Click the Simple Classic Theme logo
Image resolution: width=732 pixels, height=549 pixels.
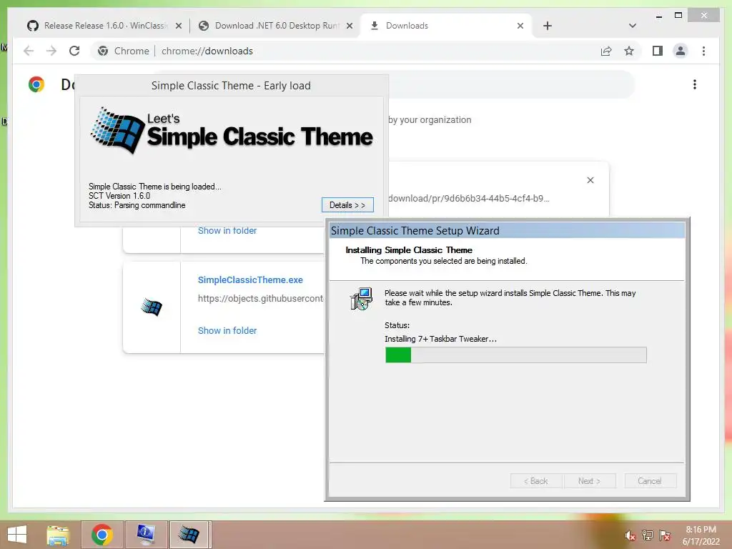232,131
